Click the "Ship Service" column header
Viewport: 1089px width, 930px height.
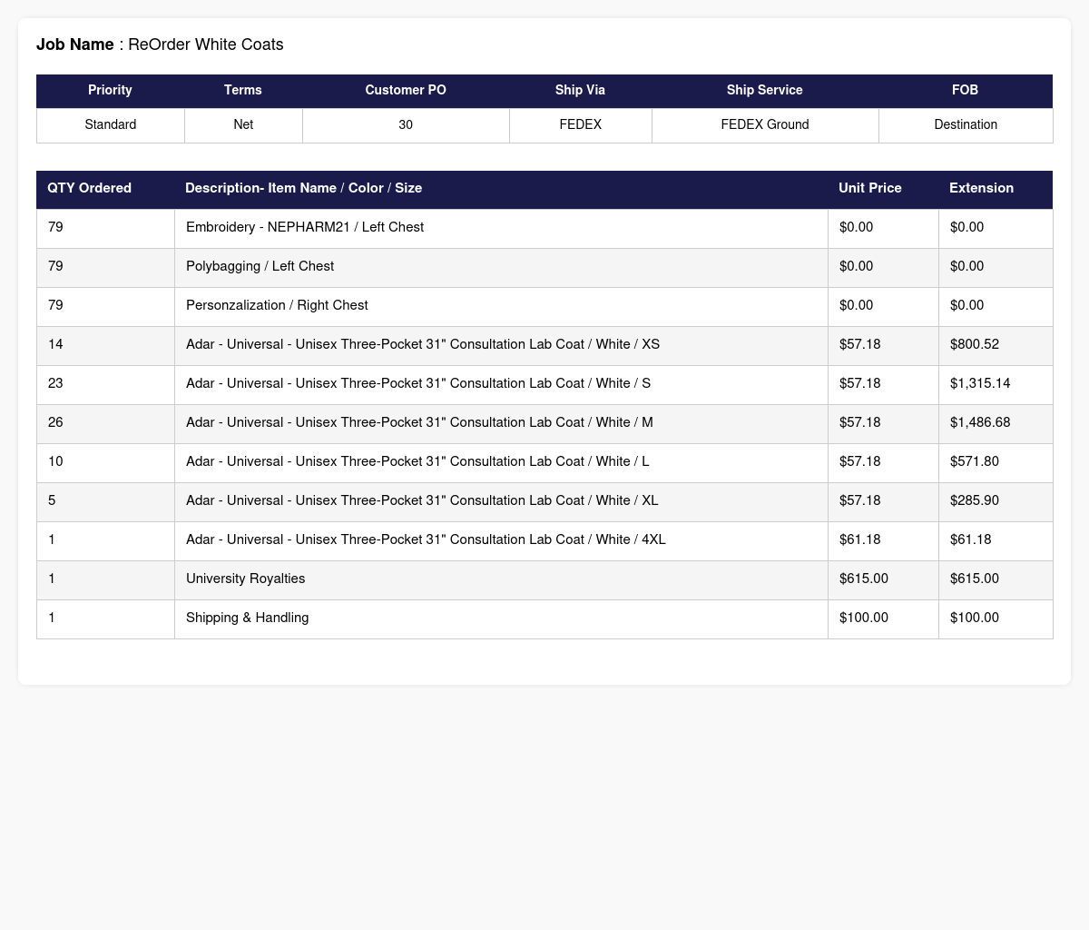click(x=765, y=90)
